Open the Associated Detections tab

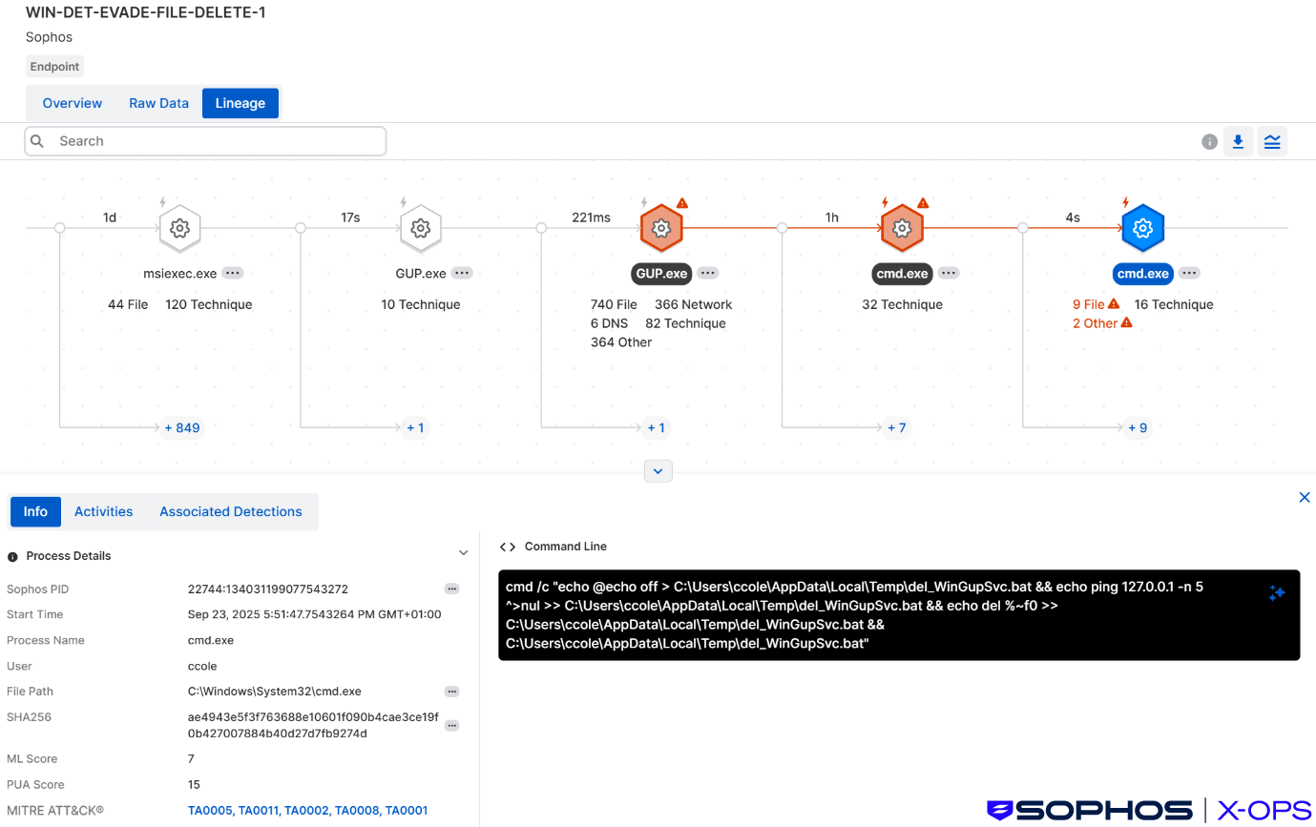(x=230, y=511)
